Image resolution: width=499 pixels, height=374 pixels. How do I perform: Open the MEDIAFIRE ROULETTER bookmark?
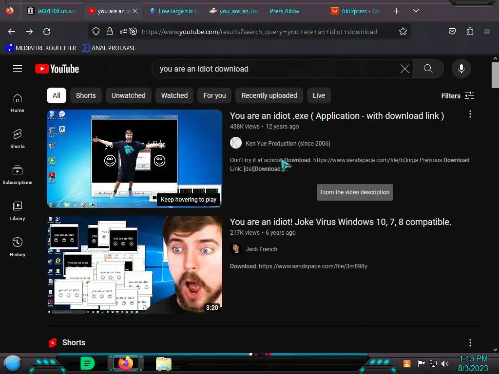41,48
